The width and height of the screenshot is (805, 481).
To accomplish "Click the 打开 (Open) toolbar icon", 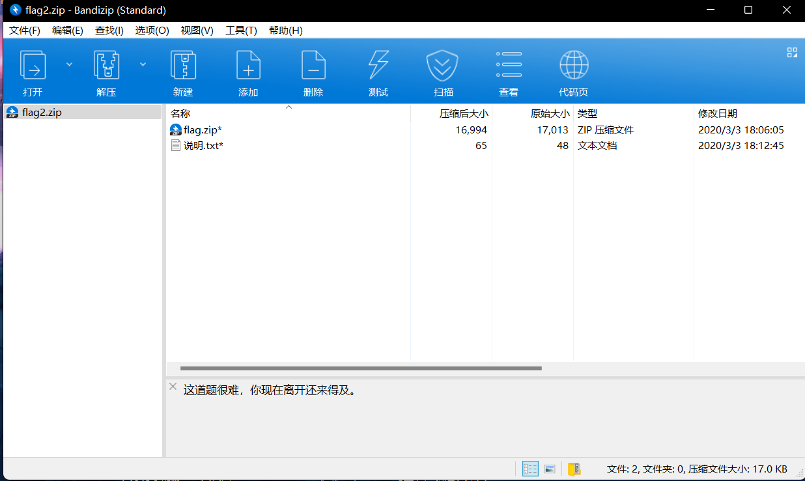I will tap(33, 65).
